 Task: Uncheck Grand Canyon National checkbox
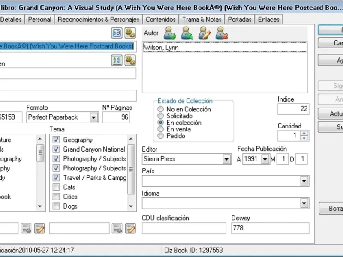click(56, 149)
